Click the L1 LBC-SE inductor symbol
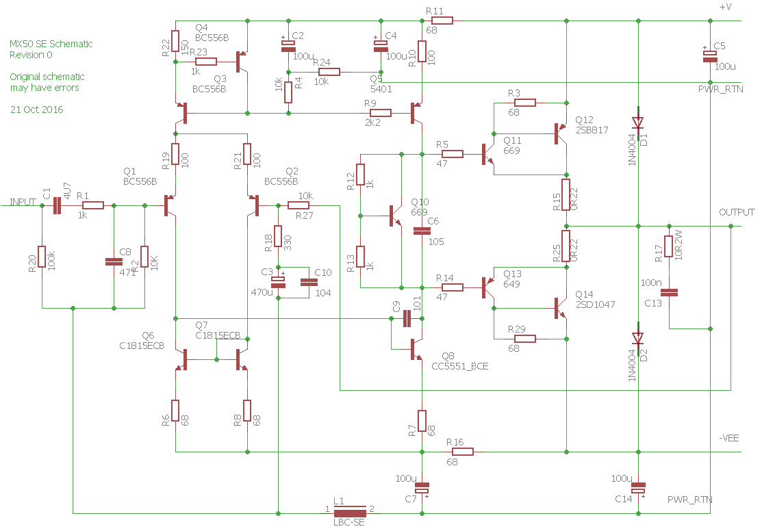The height and width of the screenshot is (529, 762). (350, 512)
